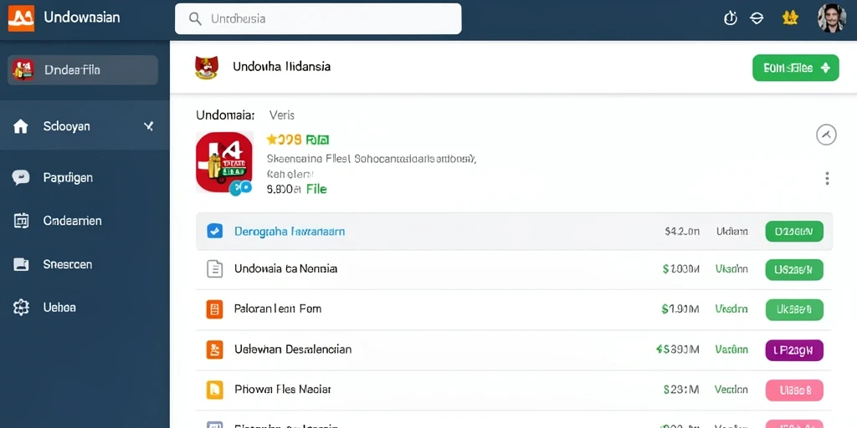Click the green button in Undonaia ta Nennsia row
This screenshot has height=428, width=857.
pyautogui.click(x=794, y=269)
